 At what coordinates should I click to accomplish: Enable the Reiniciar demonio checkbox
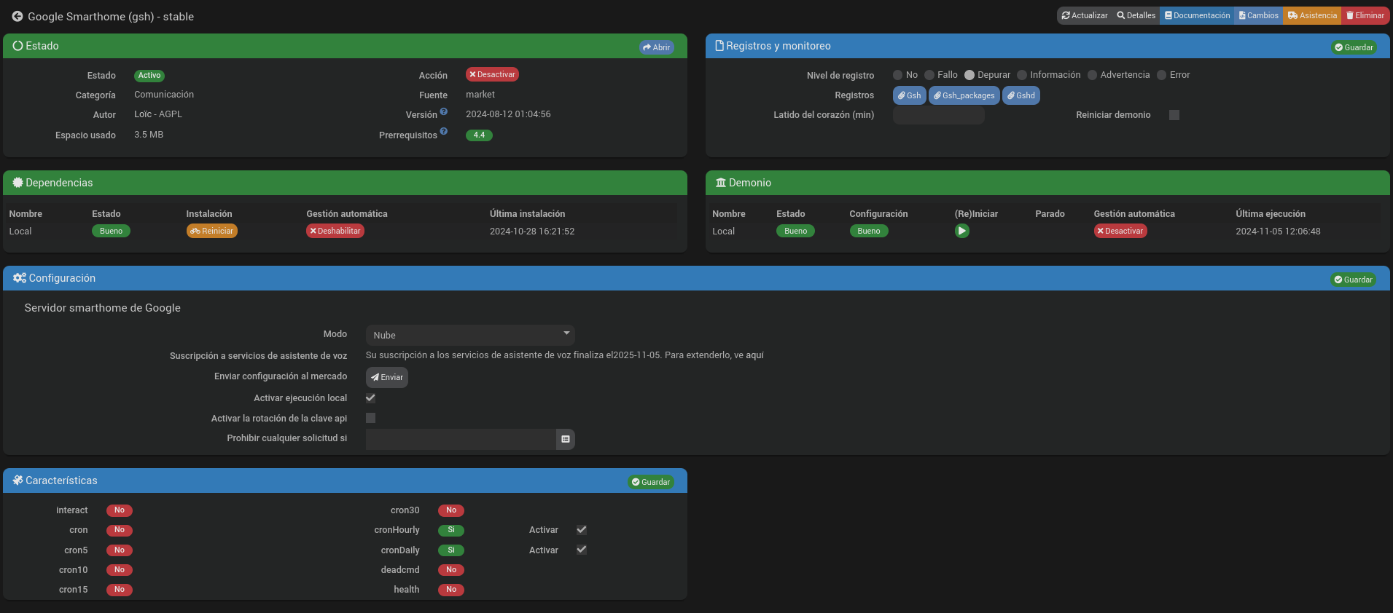(1174, 115)
